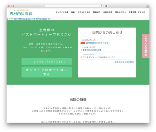156x132 pixels.
Task: Click the 吉村内科医院 site logo
Action: point(21,14)
